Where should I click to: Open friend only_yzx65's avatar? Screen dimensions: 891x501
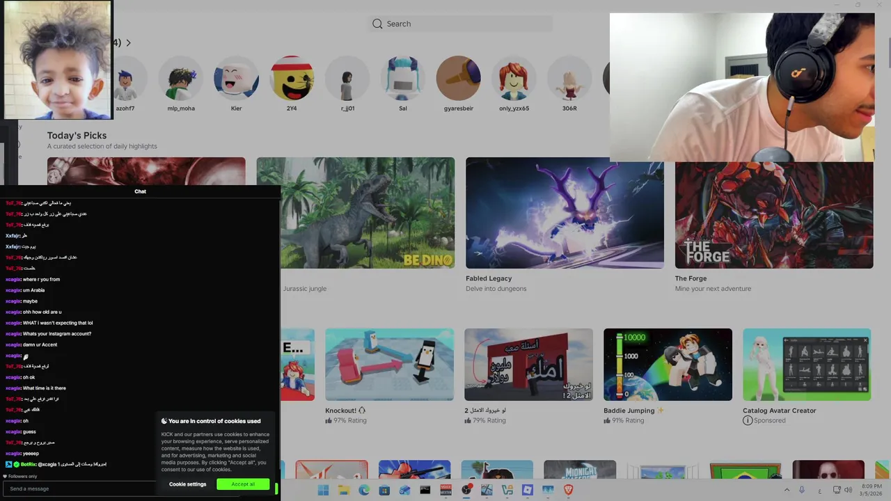pyautogui.click(x=514, y=79)
